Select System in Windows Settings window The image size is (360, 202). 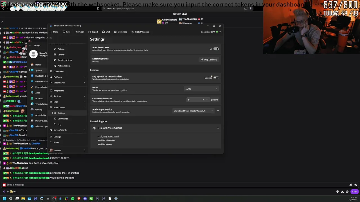(38, 70)
